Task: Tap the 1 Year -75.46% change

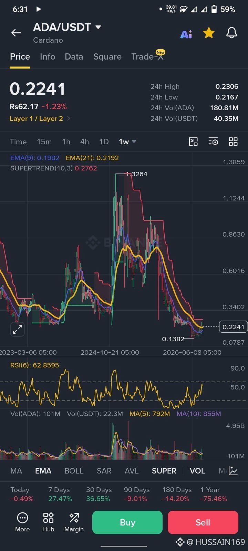Action: coord(214,494)
